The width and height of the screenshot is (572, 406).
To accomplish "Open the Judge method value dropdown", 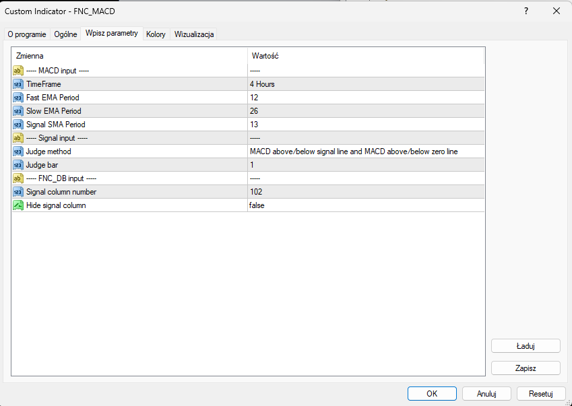I will pyautogui.click(x=365, y=151).
